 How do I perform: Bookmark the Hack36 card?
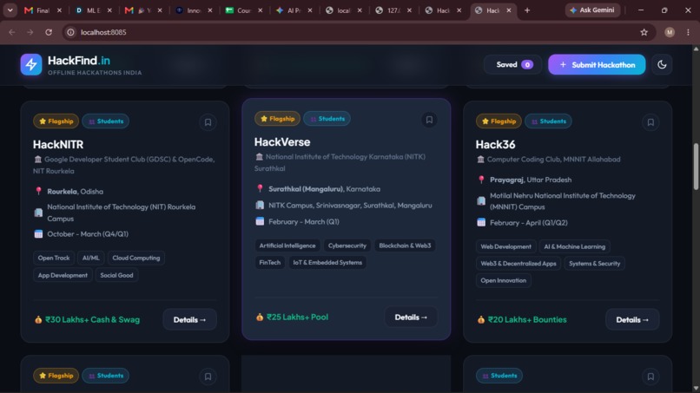coord(650,122)
